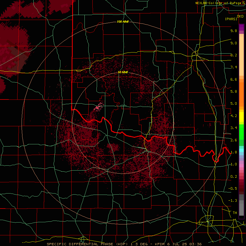
Task: Pick the cyan band in the color bar
Action: [x=241, y=150]
